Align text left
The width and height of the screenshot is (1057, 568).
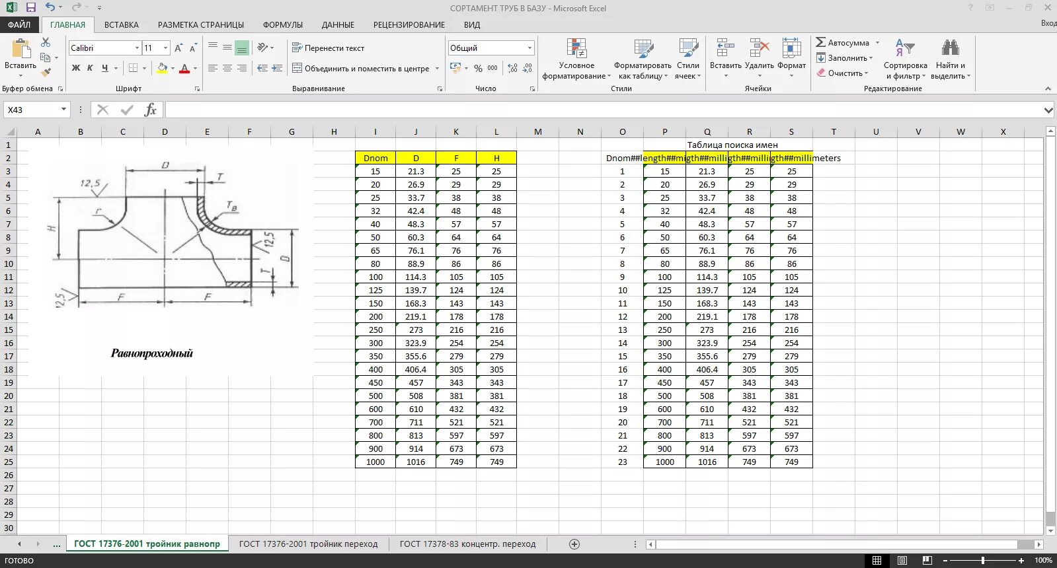click(x=213, y=68)
